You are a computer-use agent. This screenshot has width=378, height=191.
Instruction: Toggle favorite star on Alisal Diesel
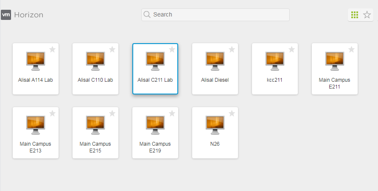tap(232, 50)
